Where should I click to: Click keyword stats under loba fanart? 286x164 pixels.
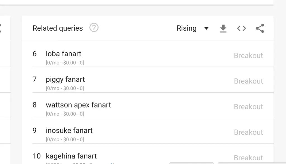point(65,63)
